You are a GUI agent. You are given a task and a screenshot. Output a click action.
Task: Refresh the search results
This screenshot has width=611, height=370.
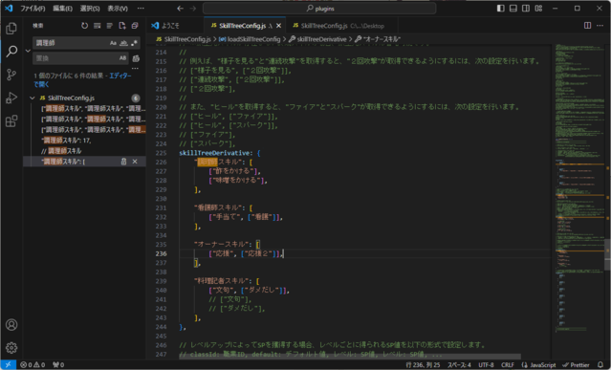coord(84,26)
